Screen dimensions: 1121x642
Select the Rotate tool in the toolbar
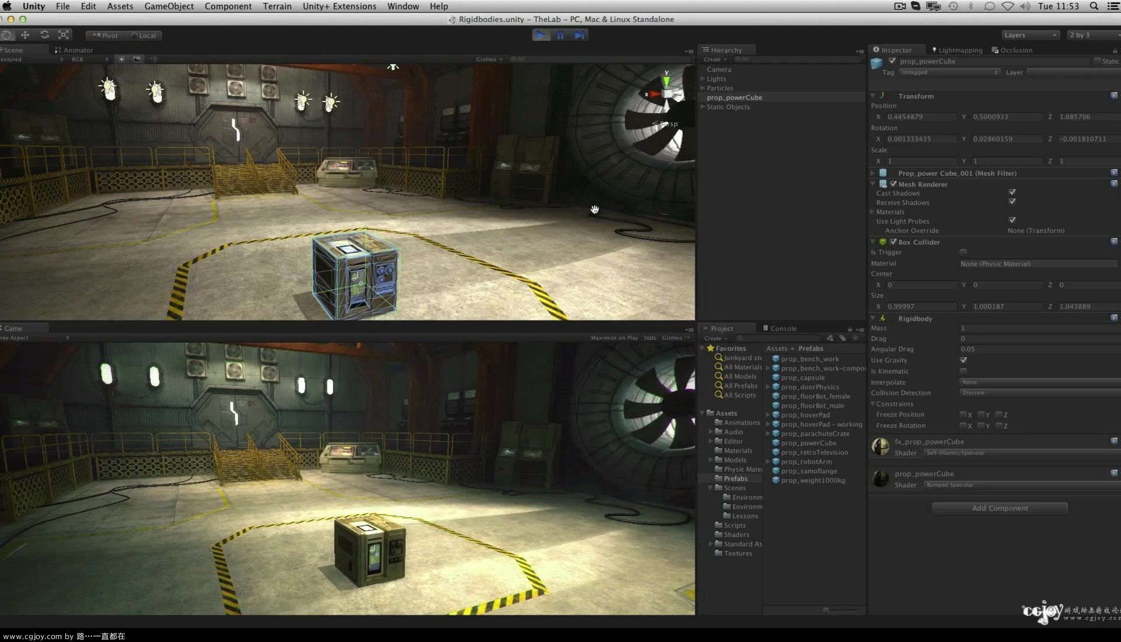[x=45, y=35]
